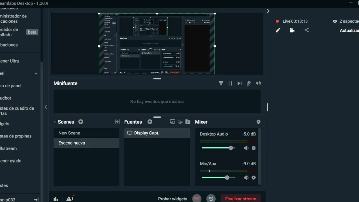Share the stream via share icon
This screenshot has width=359, height=202.
307,30
